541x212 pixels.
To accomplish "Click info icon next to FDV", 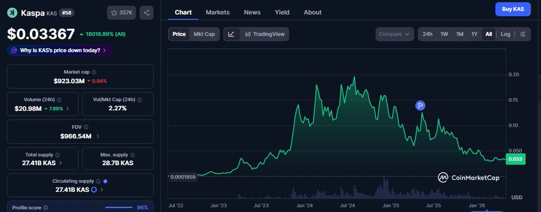I will tap(86, 127).
